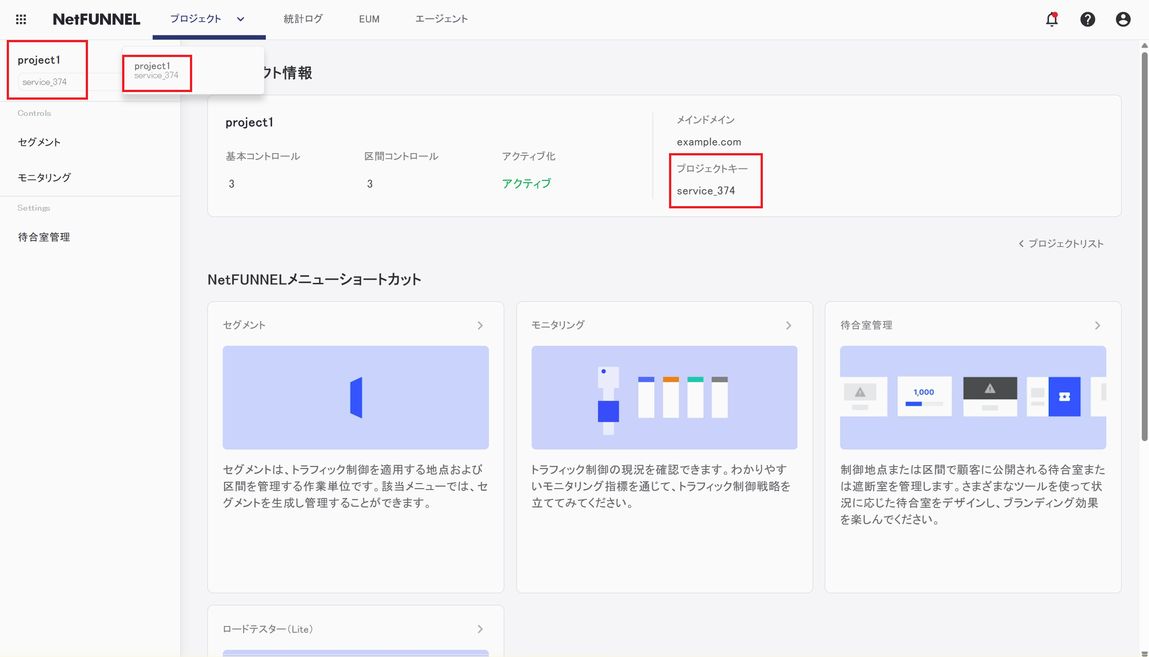This screenshot has height=657, width=1149.
Task: Open the EUM tab
Action: point(369,19)
